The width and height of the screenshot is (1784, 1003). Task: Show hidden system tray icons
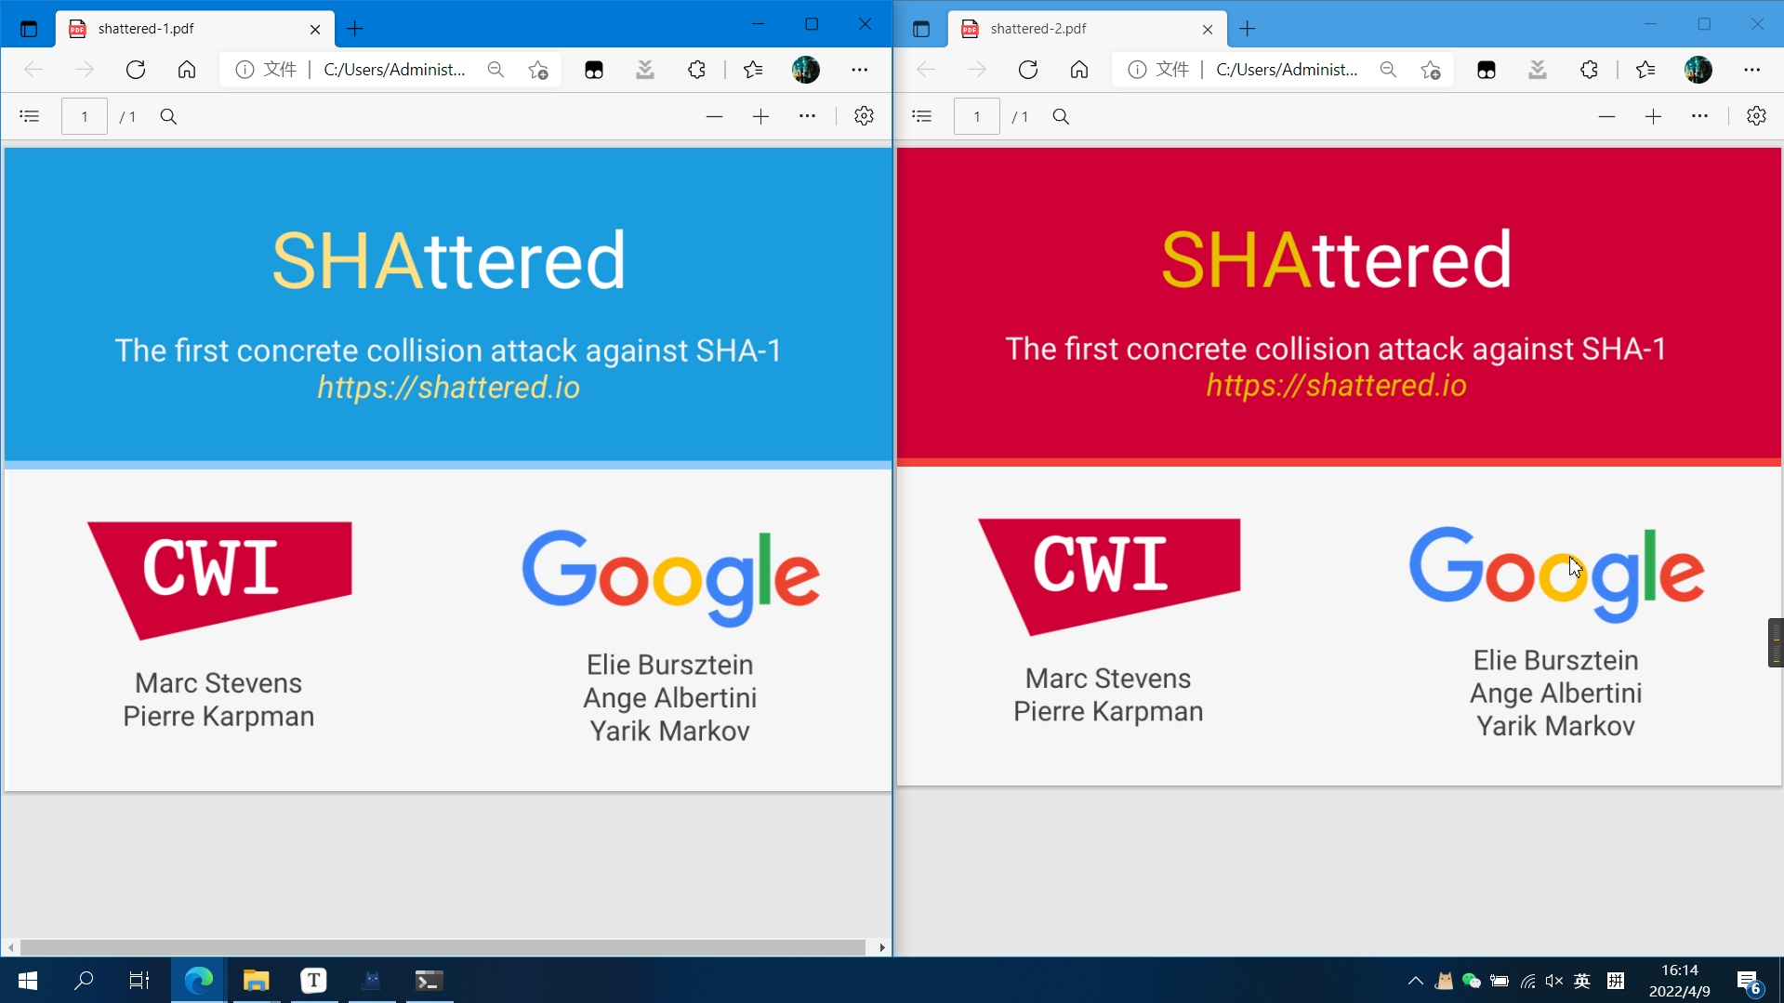click(1415, 981)
